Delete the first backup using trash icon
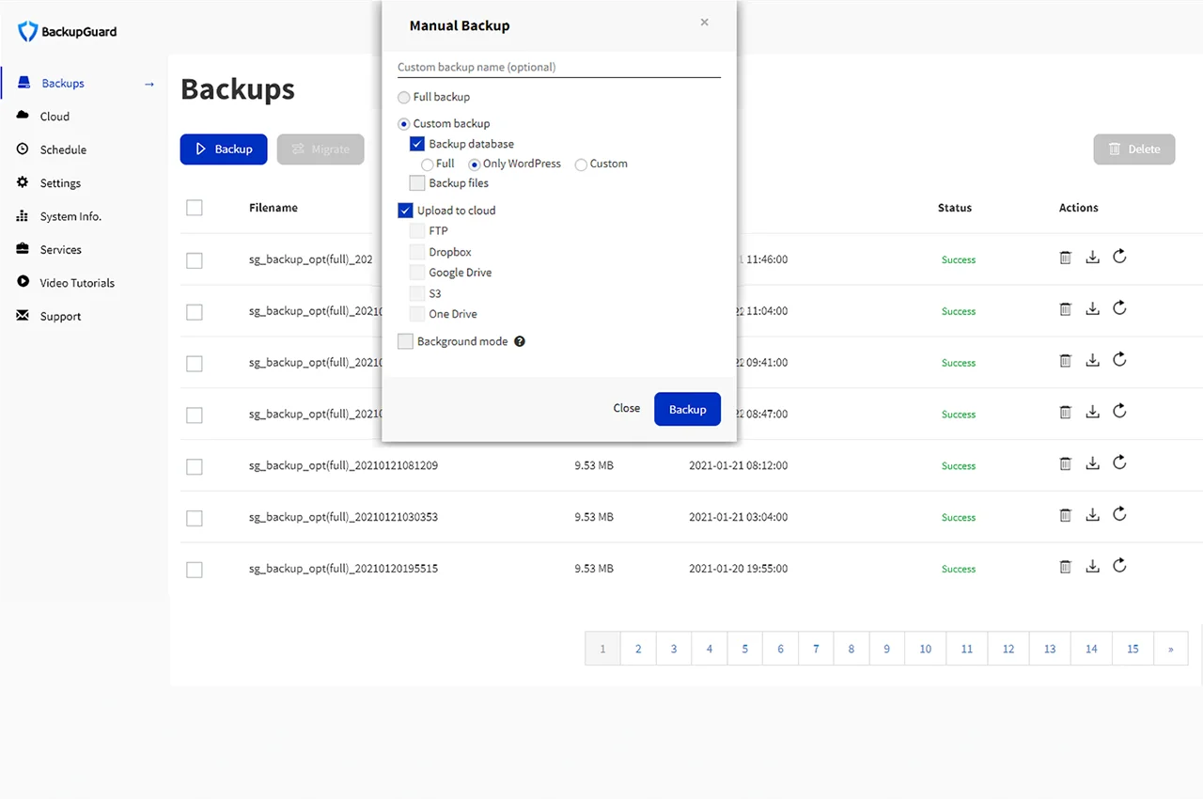Screen dimensions: 1203x799 pos(1065,256)
